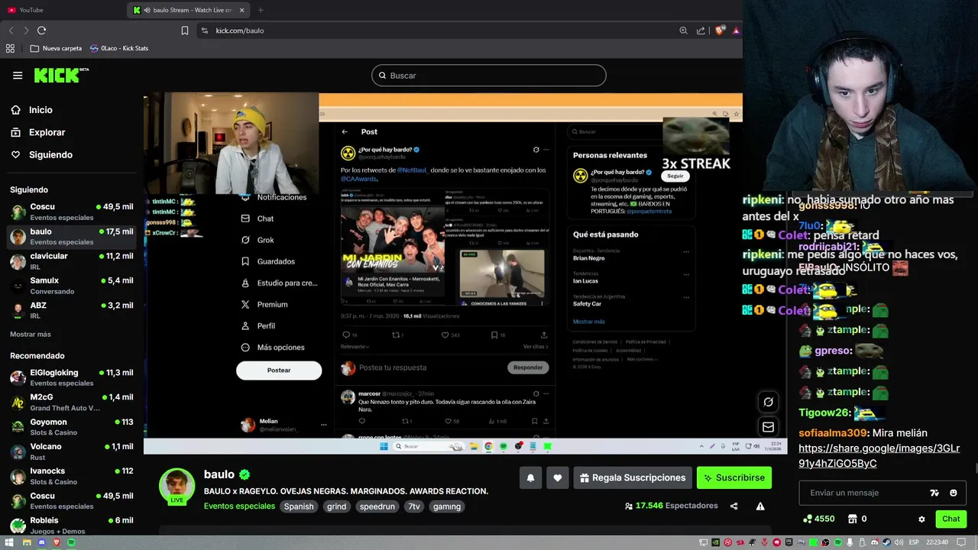The width and height of the screenshot is (978, 550).
Task: Send message with Chat button
Action: [951, 519]
